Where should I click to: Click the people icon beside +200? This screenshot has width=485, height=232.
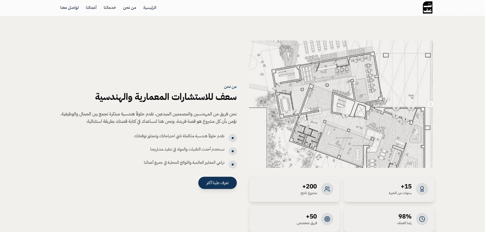click(x=327, y=189)
